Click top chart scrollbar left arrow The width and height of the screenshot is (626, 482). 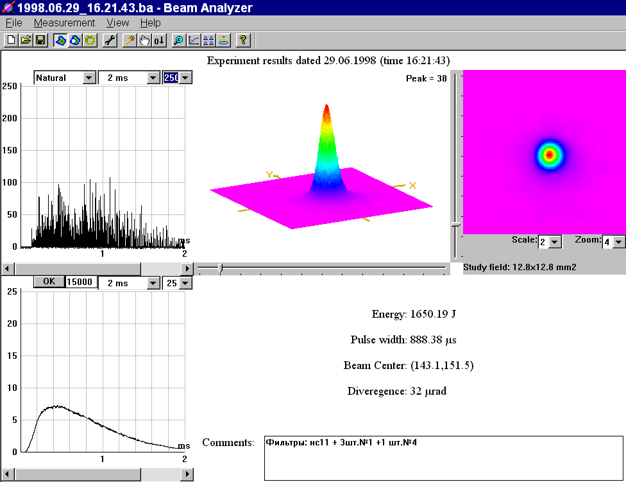click(x=8, y=269)
